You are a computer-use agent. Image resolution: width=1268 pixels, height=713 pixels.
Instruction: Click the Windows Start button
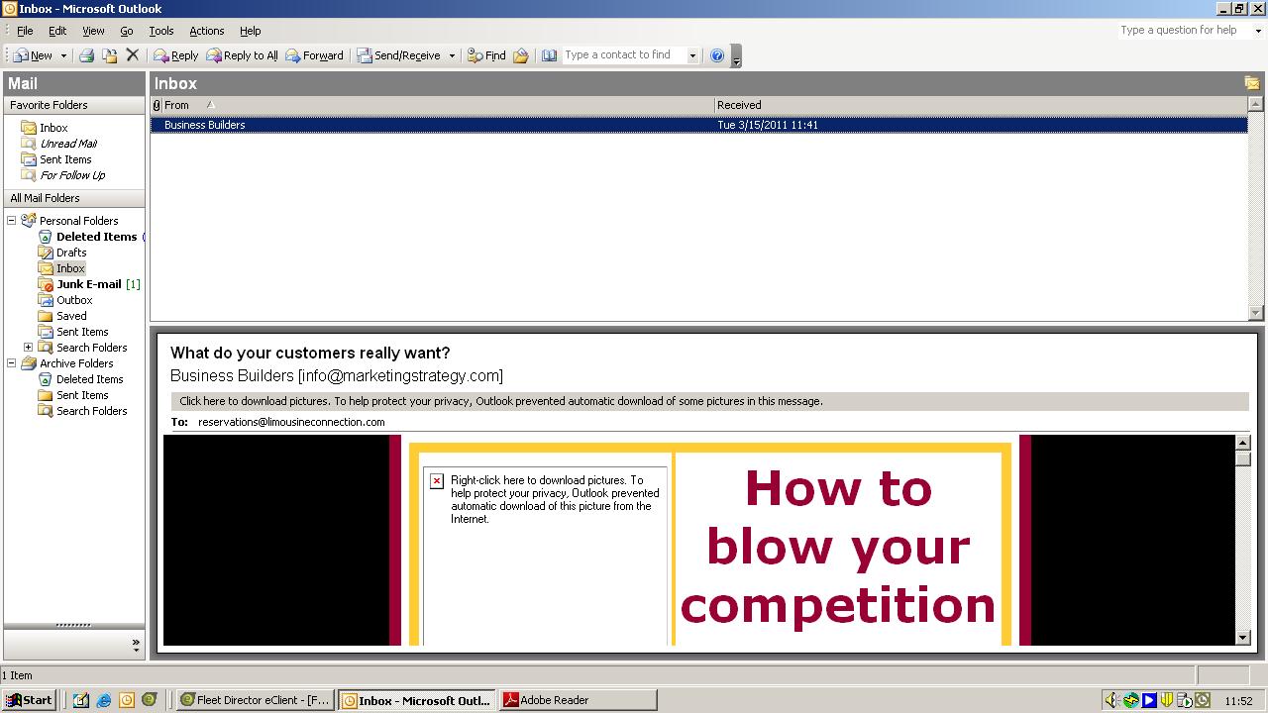28,700
